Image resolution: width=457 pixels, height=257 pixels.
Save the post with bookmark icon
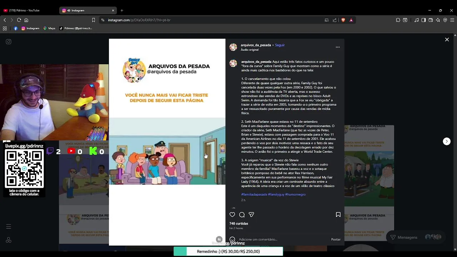[338, 215]
